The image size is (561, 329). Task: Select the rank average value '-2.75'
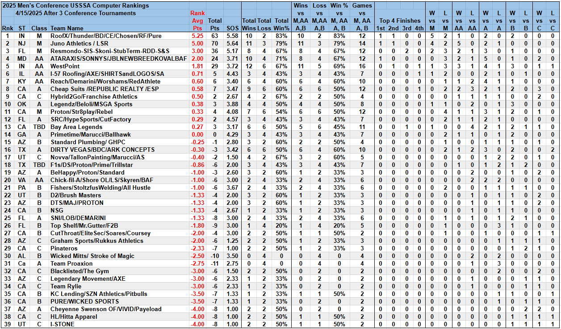(197, 263)
